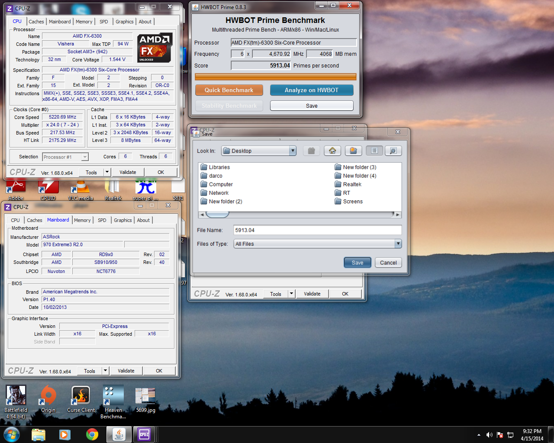Select the New folder (3) entry

pos(355,167)
